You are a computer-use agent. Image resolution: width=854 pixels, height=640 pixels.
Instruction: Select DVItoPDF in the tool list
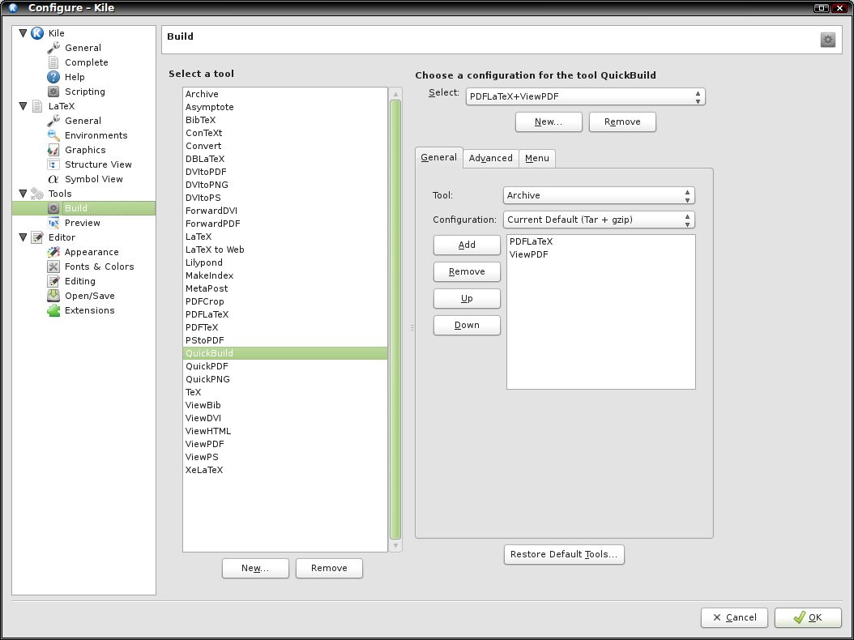[285, 172]
